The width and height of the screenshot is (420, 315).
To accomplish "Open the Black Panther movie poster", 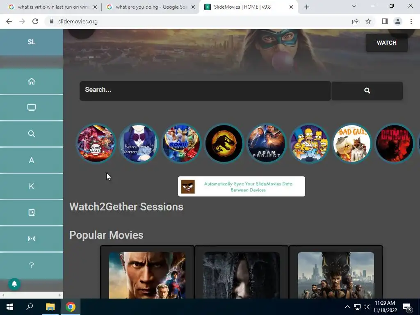I will [336, 275].
